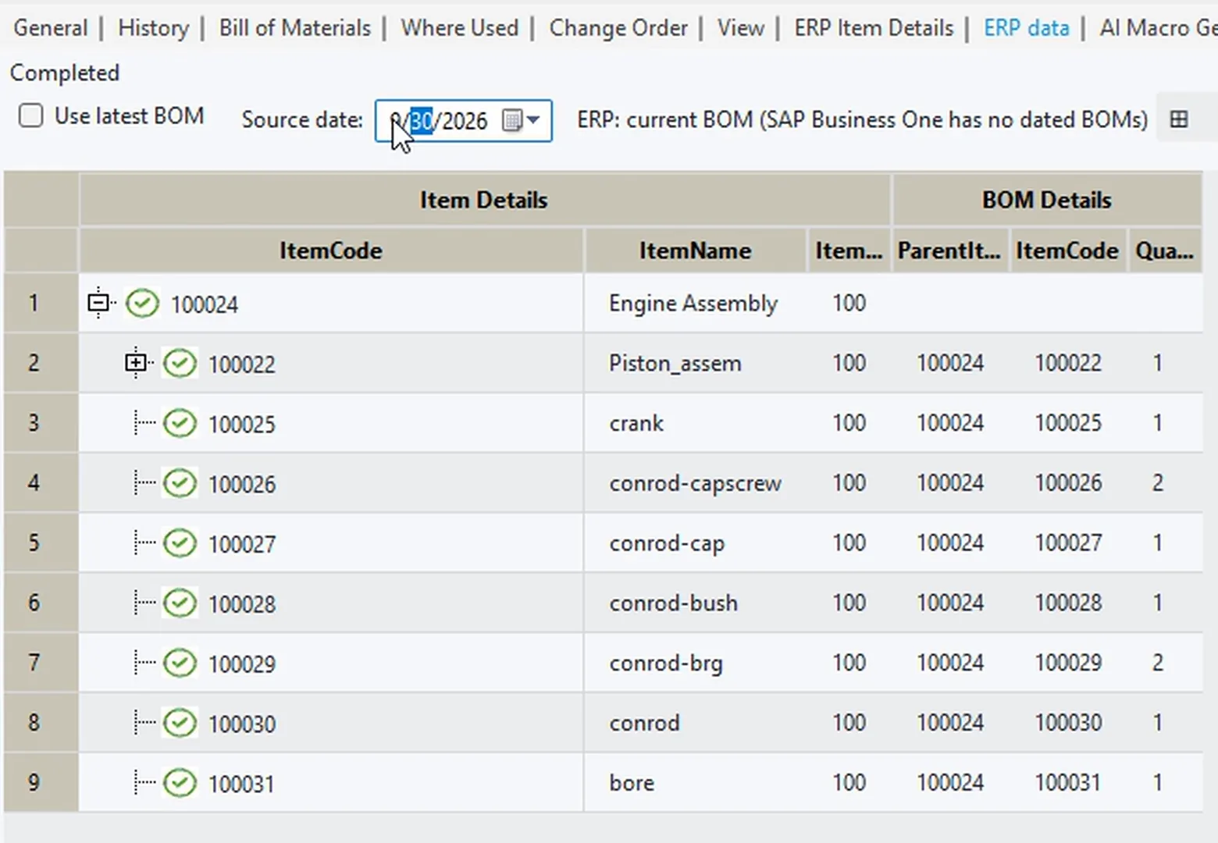Show the ERP Item Details tab
Viewport: 1218px width, 843px height.
point(874,28)
